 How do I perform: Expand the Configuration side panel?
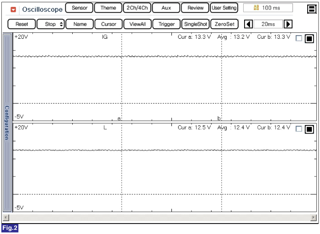[7, 123]
